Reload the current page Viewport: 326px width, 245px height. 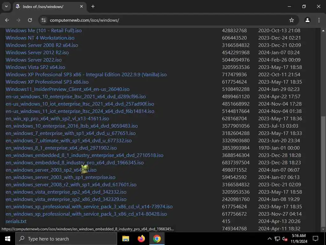click(x=30, y=20)
